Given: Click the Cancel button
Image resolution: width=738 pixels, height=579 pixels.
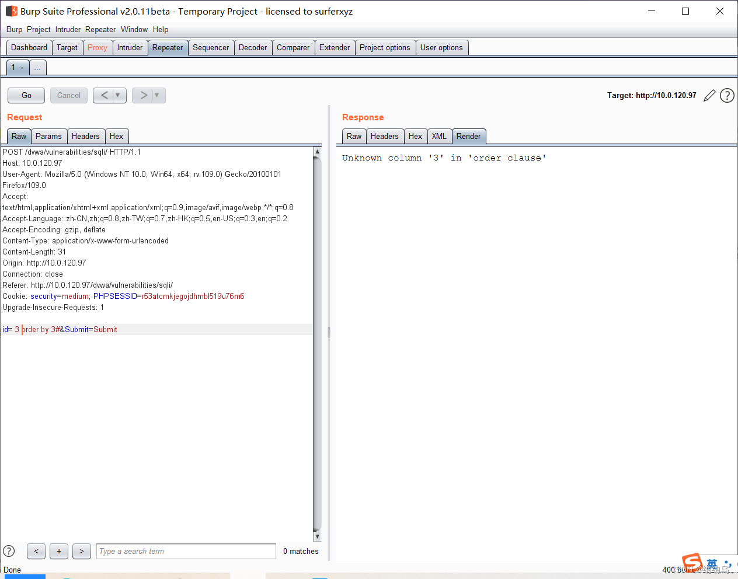Looking at the screenshot, I should (x=69, y=95).
